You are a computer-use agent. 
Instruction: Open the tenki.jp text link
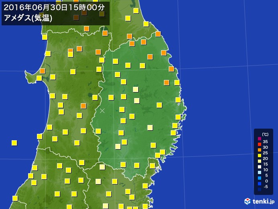point(264,201)
